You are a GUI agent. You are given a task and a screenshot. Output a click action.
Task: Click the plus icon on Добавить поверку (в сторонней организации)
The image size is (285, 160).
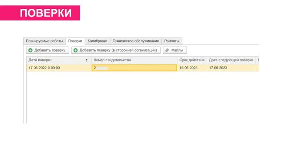coord(75,50)
